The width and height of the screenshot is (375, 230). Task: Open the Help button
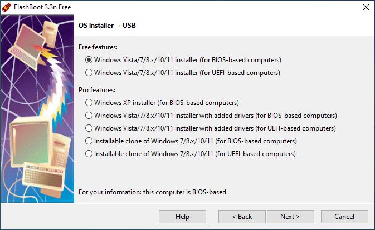[182, 217]
